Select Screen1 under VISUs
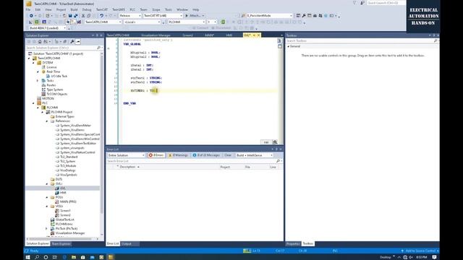Viewport: 463px width, 260px height. (65, 210)
